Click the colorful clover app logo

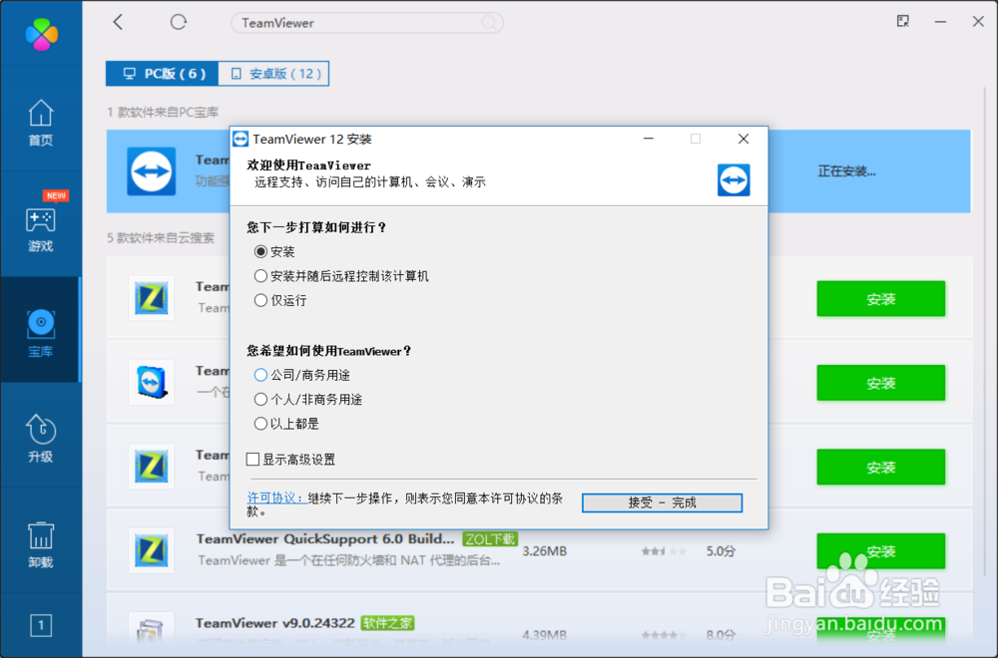click(x=41, y=34)
